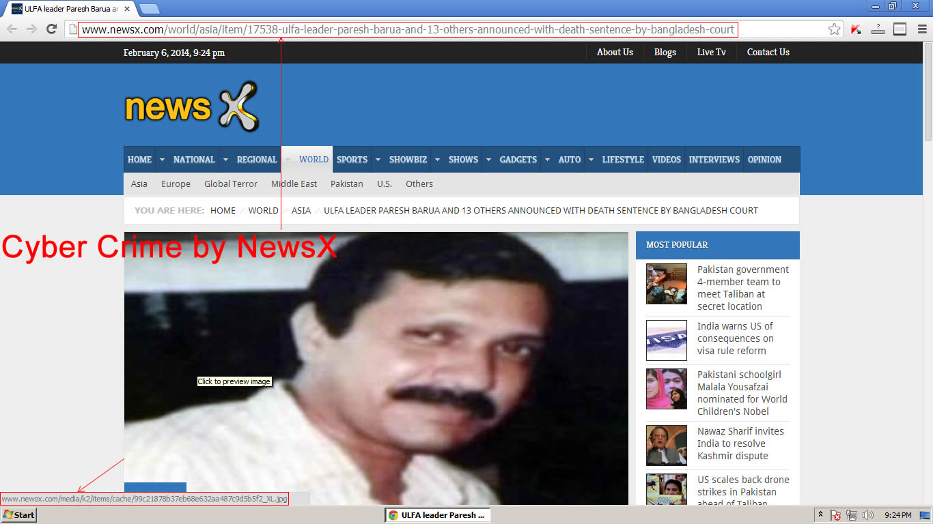Click the forward navigation arrow
The image size is (933, 524).
tap(31, 29)
